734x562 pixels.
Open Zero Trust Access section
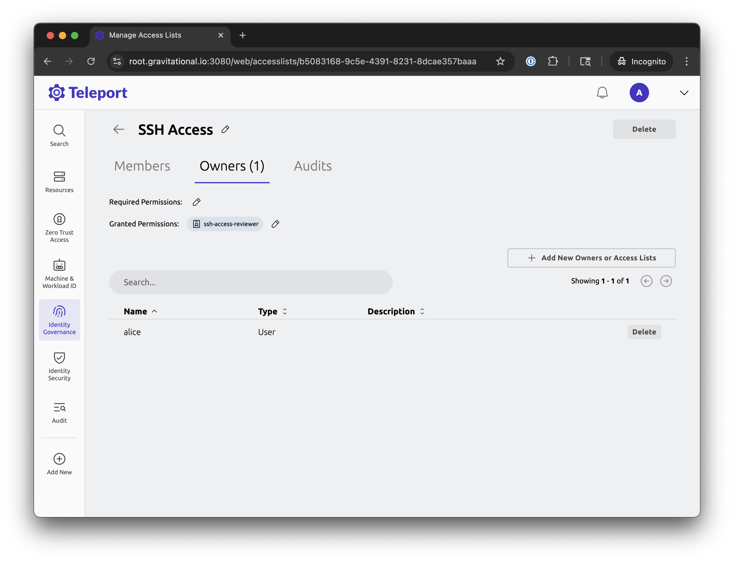click(x=59, y=228)
